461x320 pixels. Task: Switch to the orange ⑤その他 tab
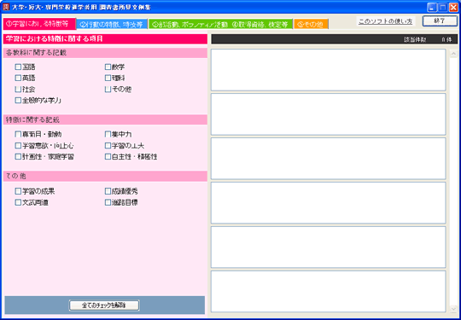(x=311, y=25)
